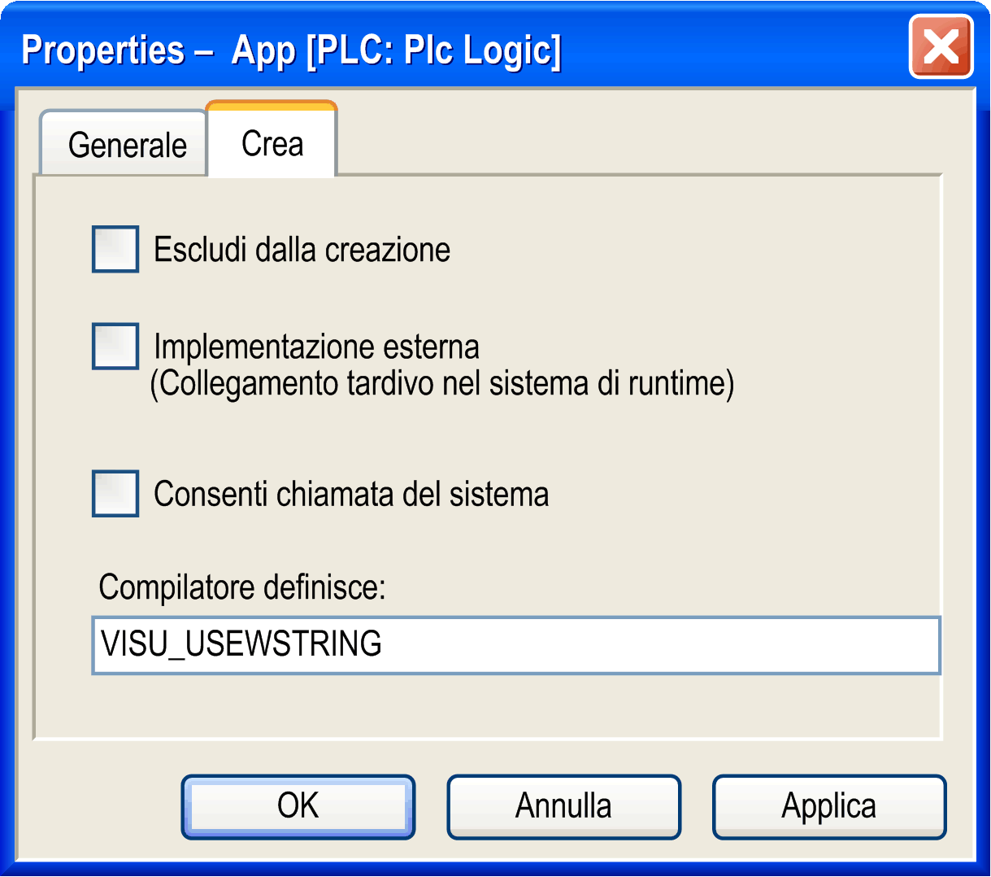Viewport: 991px width, 877px height.
Task: Switch to the Generale tab
Action: click(127, 145)
